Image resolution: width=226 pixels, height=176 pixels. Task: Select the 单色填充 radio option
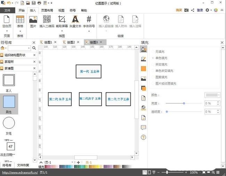(153, 58)
